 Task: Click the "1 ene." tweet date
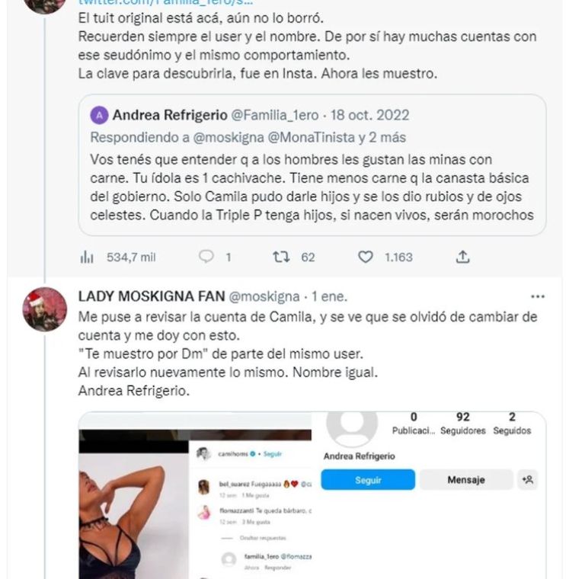(328, 296)
